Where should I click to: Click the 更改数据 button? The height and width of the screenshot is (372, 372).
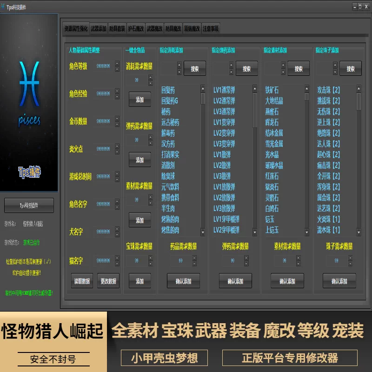(x=108, y=281)
